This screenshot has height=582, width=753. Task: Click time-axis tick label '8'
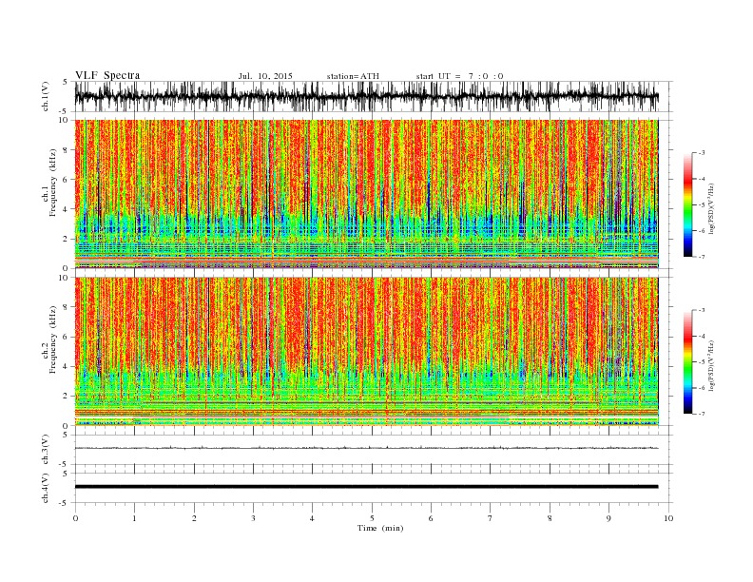point(550,518)
